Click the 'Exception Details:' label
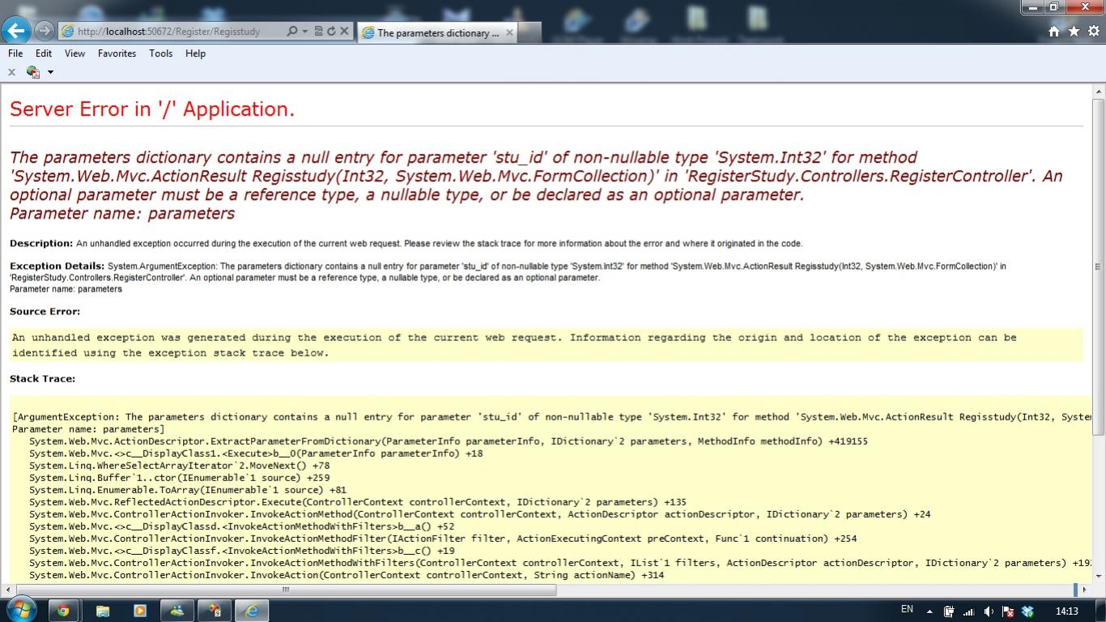The image size is (1106, 622). 57,266
